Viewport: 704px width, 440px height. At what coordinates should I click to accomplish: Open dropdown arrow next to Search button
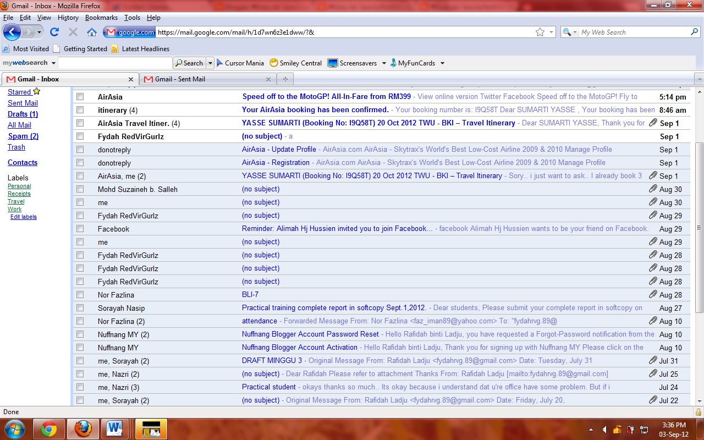pos(210,63)
